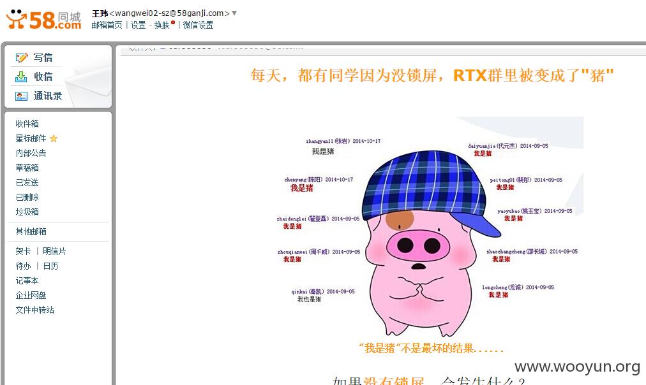Click the daiyuanjie (代元杰) chat entry
Screen dimensions: 646x385
pos(508,150)
